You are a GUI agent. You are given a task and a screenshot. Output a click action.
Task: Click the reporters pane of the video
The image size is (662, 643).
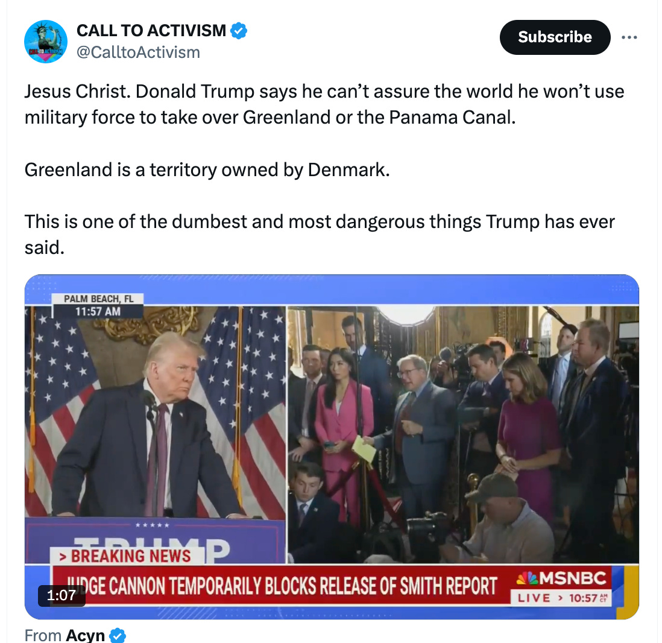coord(463,434)
